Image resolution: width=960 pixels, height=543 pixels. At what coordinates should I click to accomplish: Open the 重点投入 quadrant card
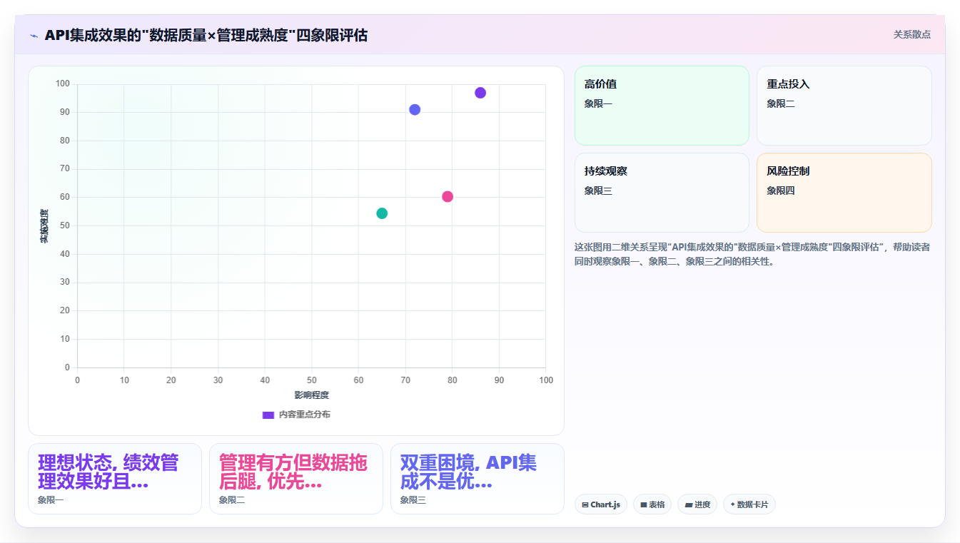(844, 106)
